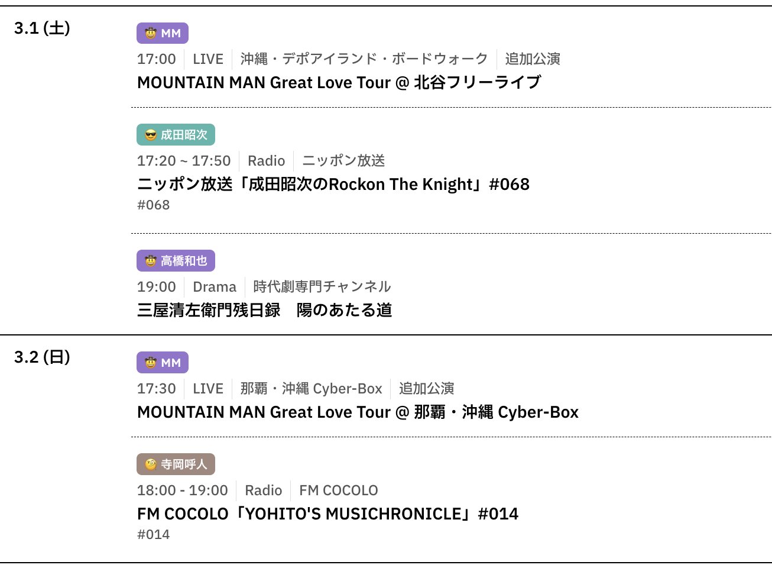Click the 時代劇専門チャンネル channel label
This screenshot has height=568, width=772.
[x=322, y=287]
